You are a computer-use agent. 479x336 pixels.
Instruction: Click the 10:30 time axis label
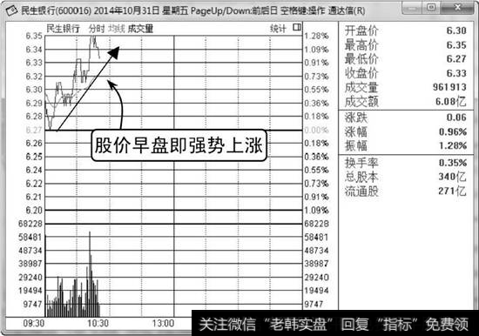(98, 323)
